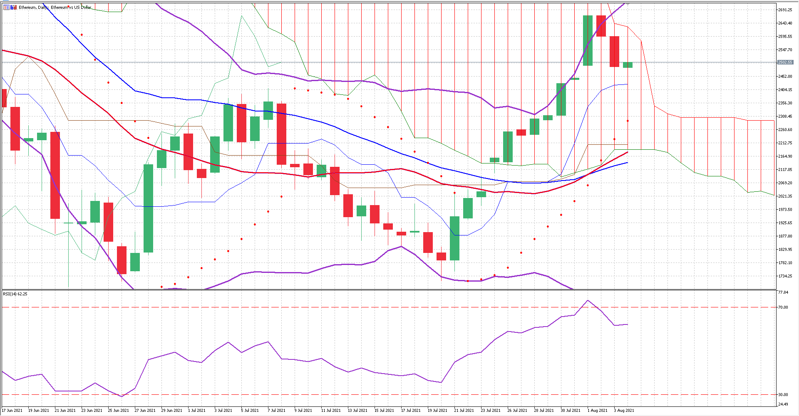Image resolution: width=799 pixels, height=416 pixels.
Task: Click the 1734.25 price scale label
Action: click(x=785, y=276)
